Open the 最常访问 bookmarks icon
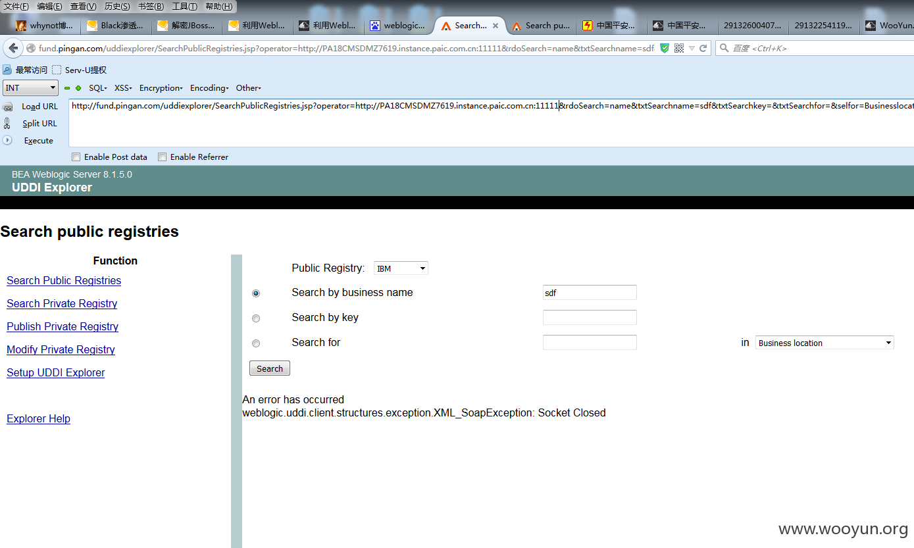 pos(7,70)
